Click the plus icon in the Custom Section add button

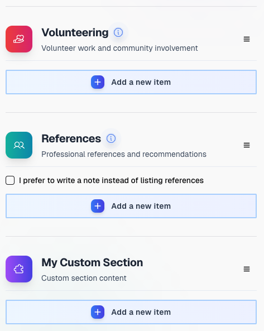tap(98, 312)
